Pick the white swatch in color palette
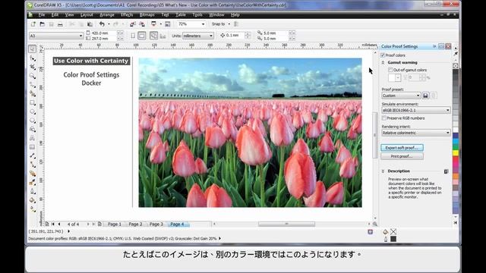 (x=456, y=130)
